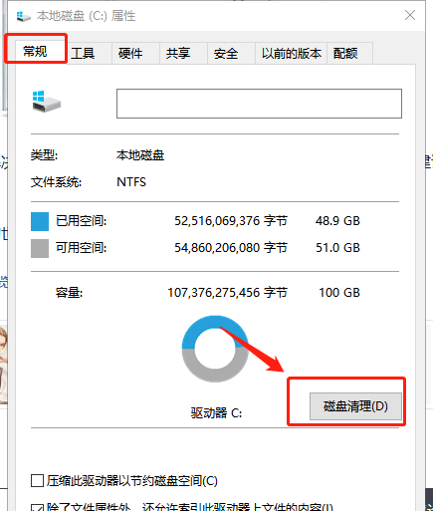Click the gray 可用空间 color swatch
Viewport: 433px width, 511px height.
coord(40,248)
